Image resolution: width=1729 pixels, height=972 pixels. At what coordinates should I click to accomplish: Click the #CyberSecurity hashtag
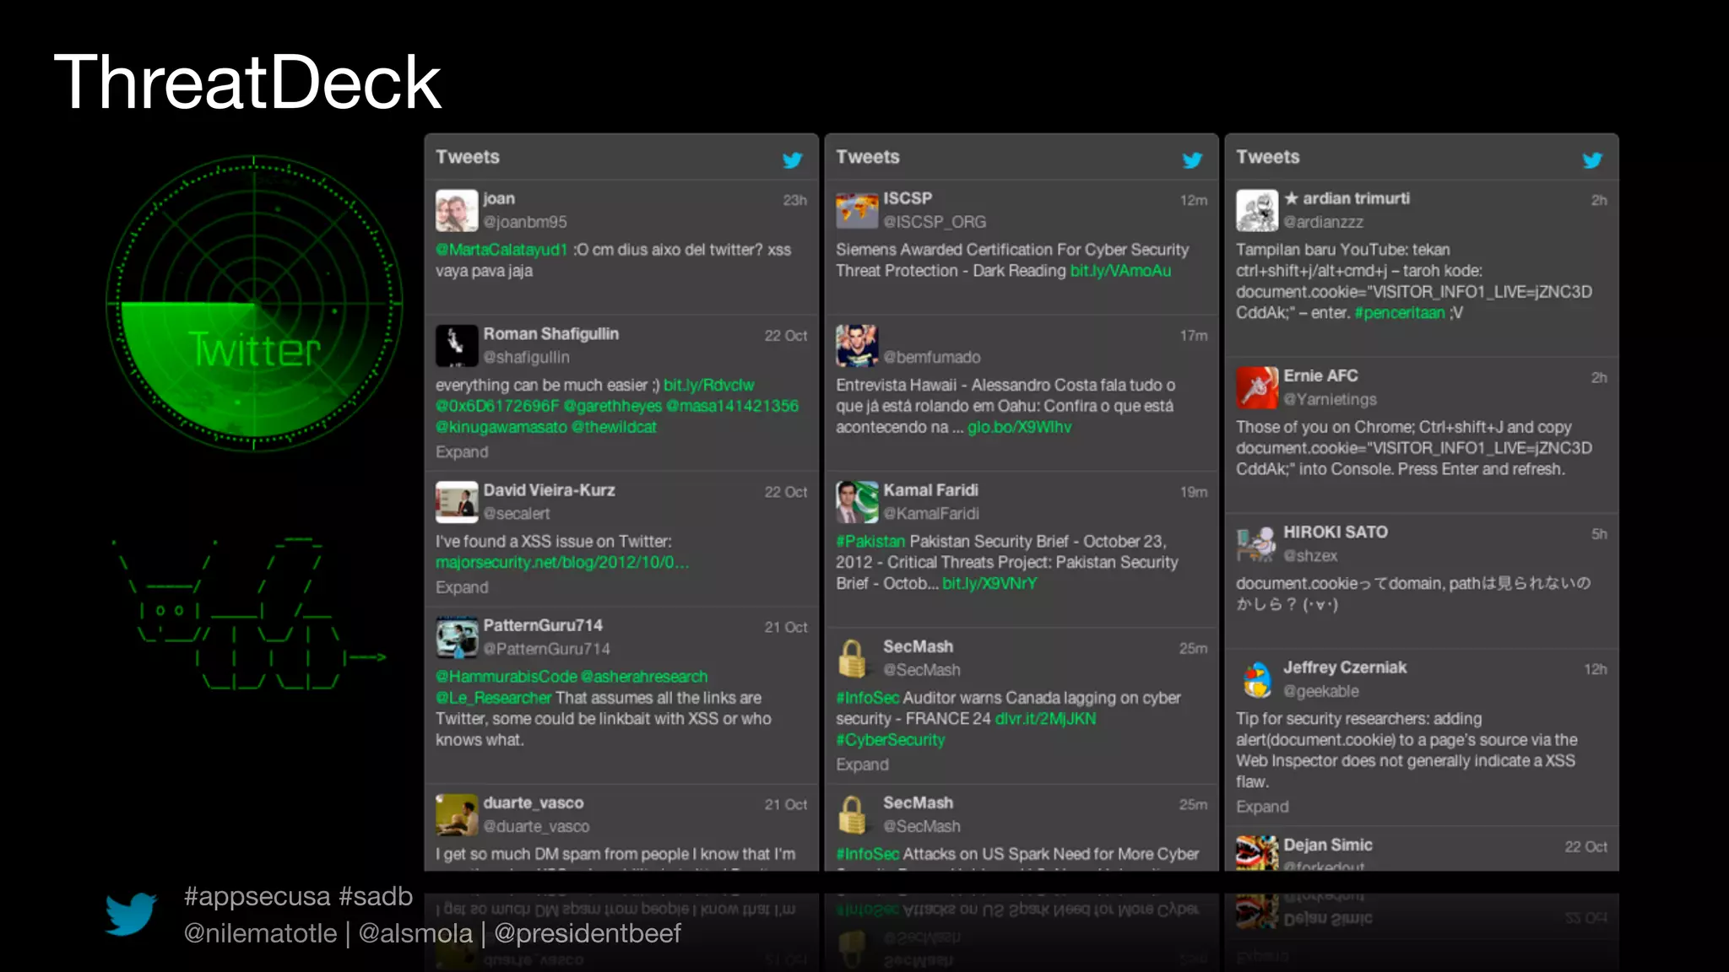point(890,739)
